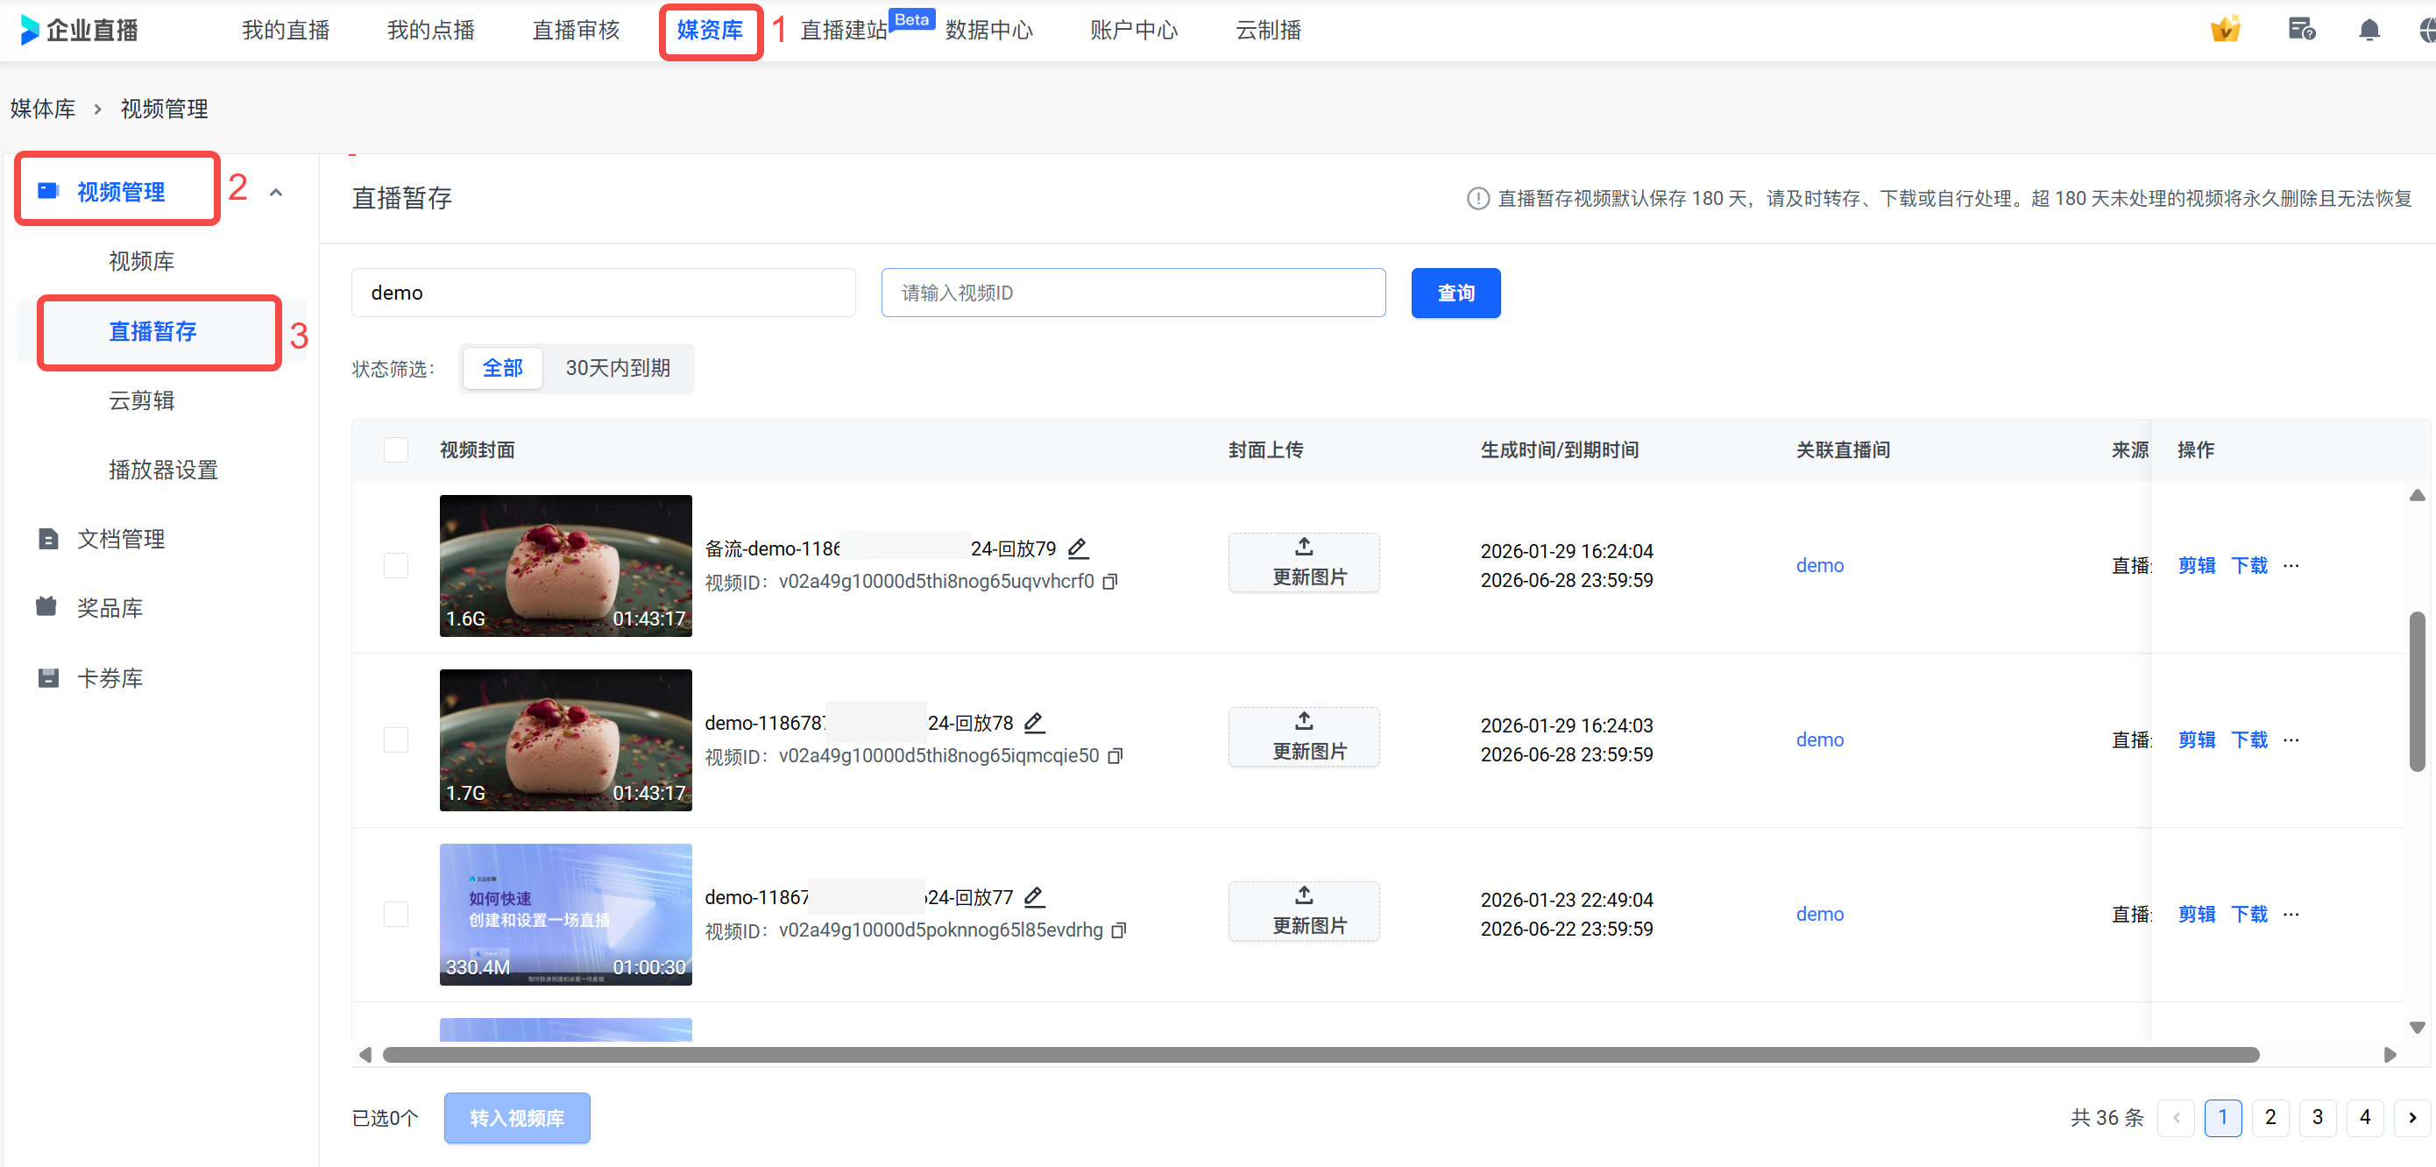Viewport: 2436px width, 1167px height.
Task: Click the 卡券库 sidebar icon
Action: 48,678
